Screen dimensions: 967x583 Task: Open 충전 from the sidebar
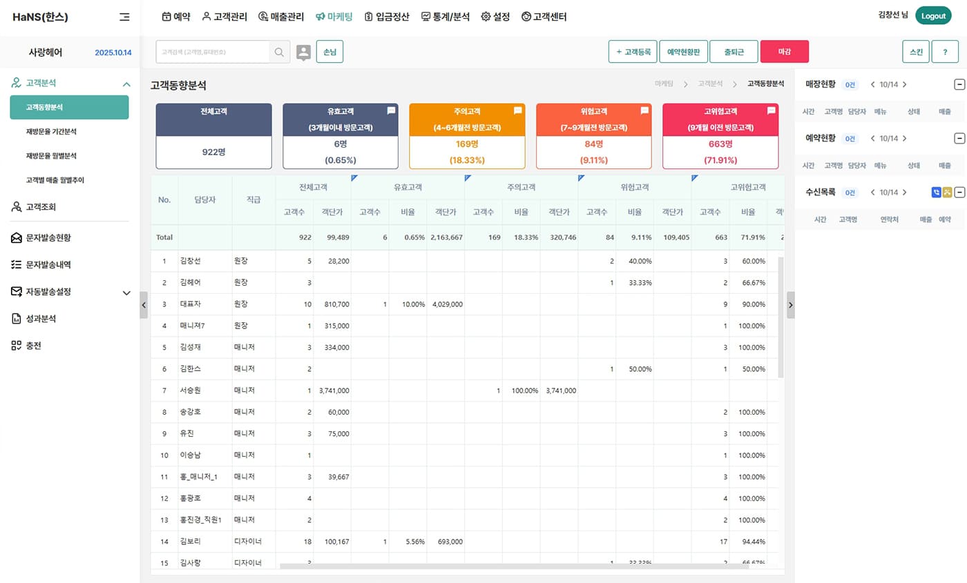(x=34, y=346)
